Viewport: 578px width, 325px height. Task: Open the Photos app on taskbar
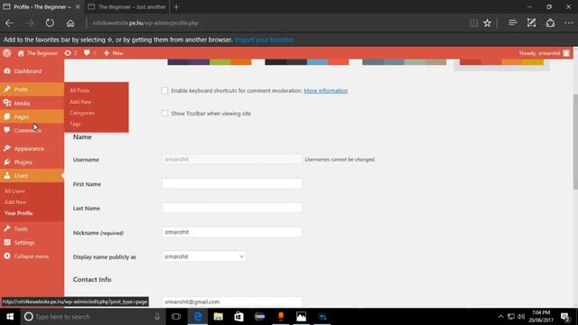(x=301, y=317)
